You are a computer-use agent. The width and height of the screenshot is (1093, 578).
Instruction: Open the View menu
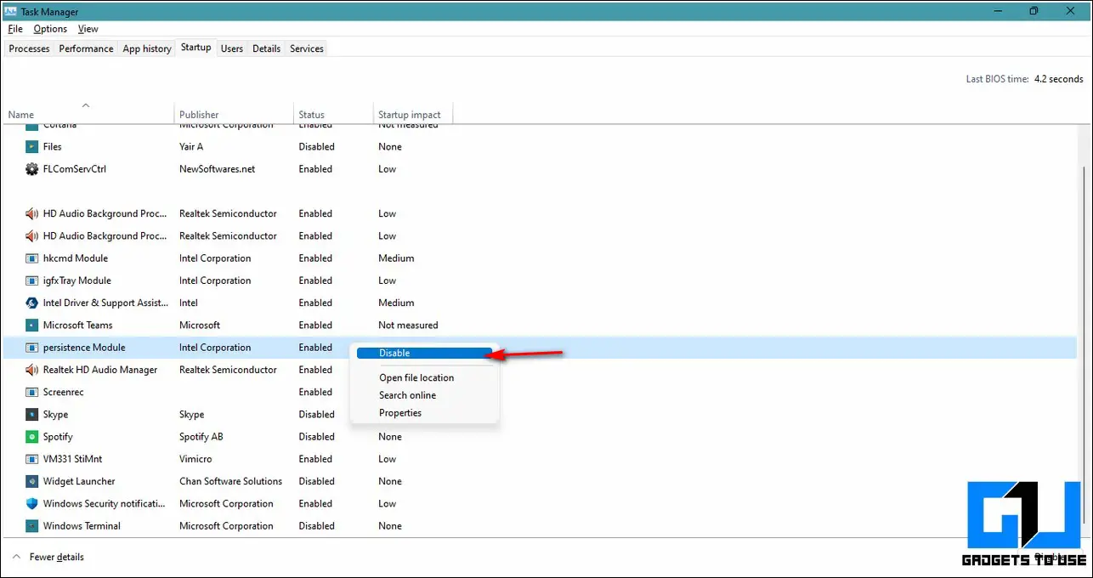pyautogui.click(x=88, y=29)
